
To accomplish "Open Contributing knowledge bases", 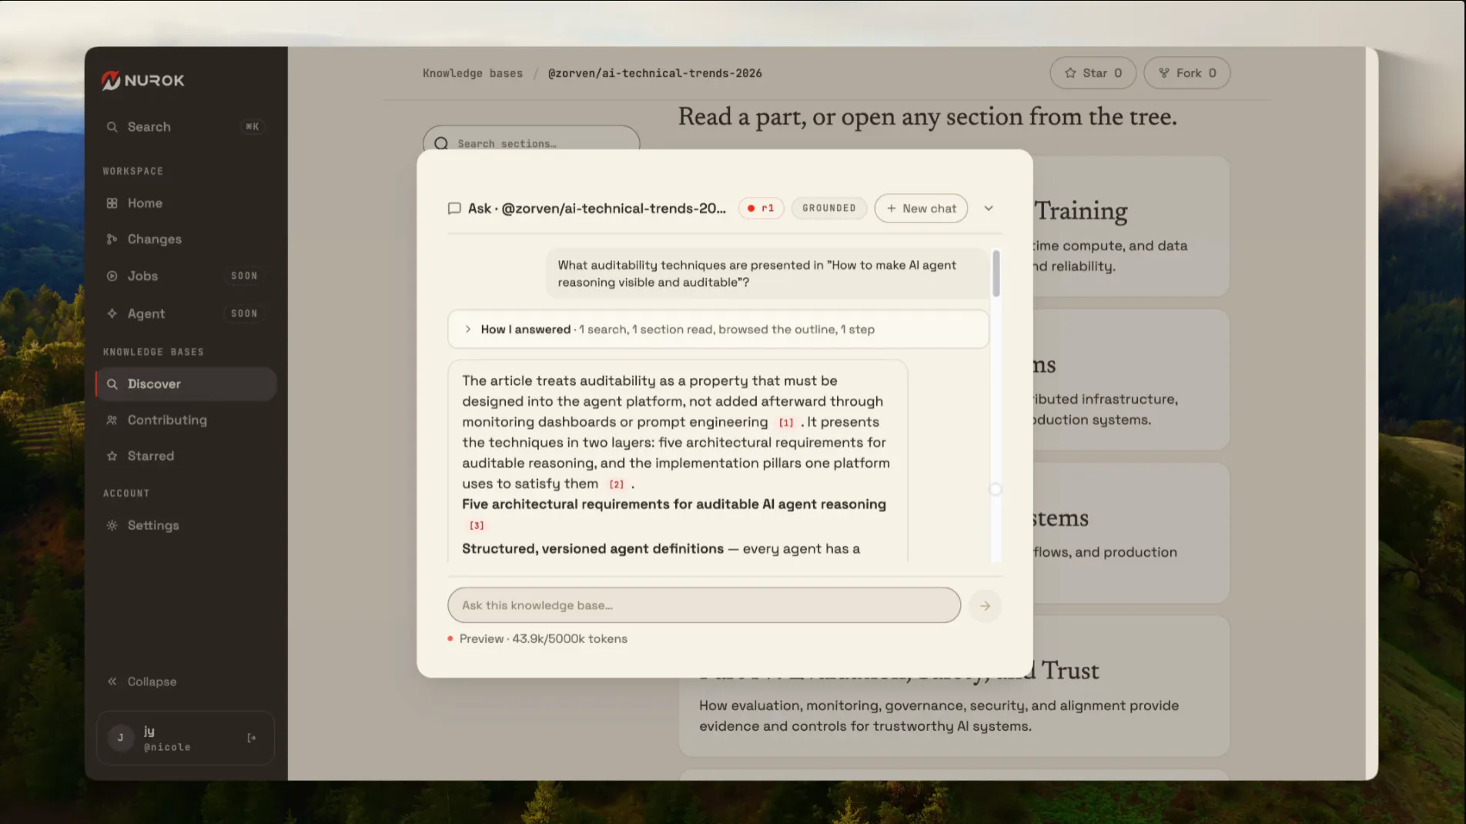I will coord(185,420).
